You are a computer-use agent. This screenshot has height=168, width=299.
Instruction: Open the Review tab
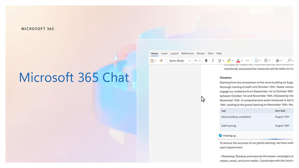click(x=201, y=54)
